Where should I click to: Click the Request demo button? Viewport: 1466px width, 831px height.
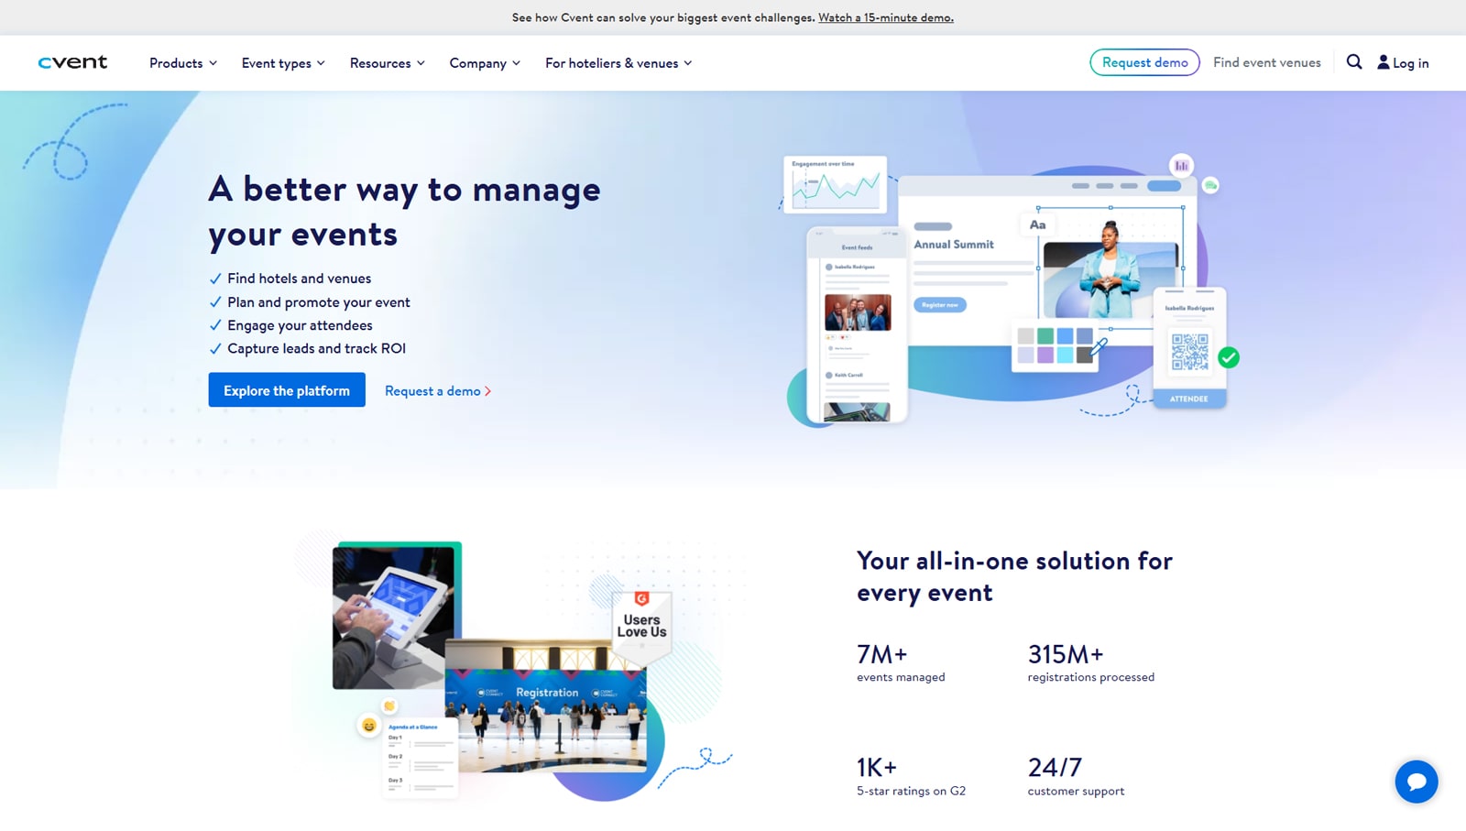coord(1144,62)
